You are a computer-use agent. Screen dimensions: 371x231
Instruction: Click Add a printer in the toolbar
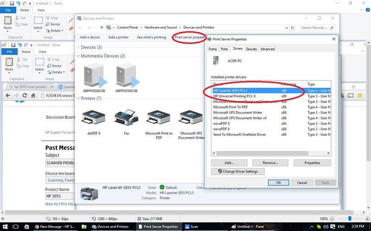118,37
